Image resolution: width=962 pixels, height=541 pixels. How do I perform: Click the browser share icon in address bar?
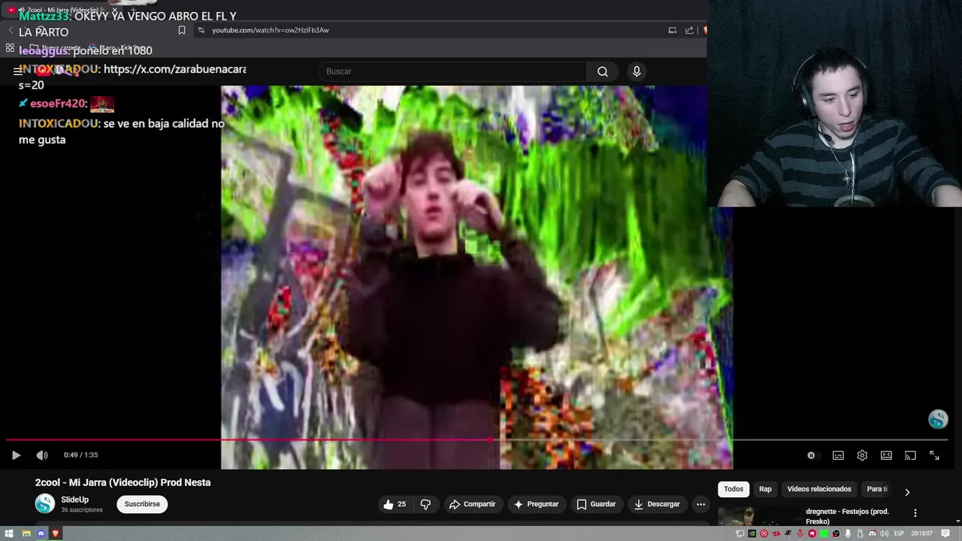click(x=689, y=30)
